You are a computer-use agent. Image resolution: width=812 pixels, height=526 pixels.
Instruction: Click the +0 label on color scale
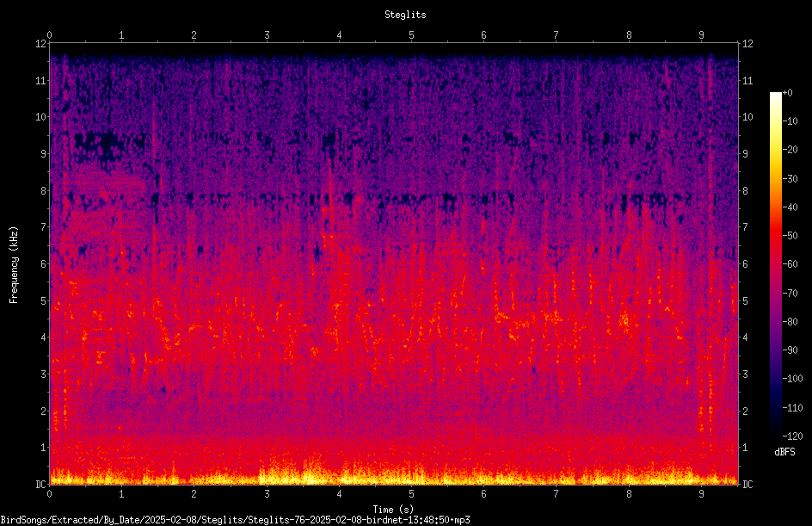point(787,93)
